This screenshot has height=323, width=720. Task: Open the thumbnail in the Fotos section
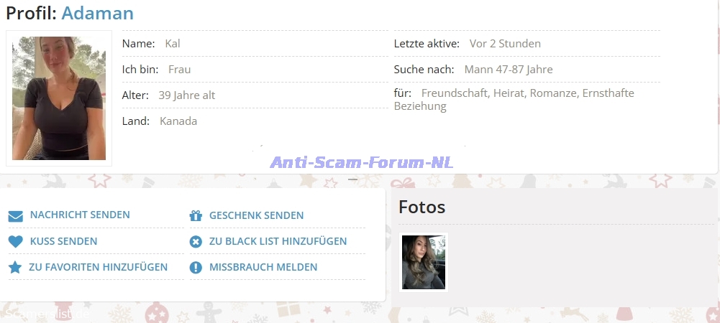(424, 262)
